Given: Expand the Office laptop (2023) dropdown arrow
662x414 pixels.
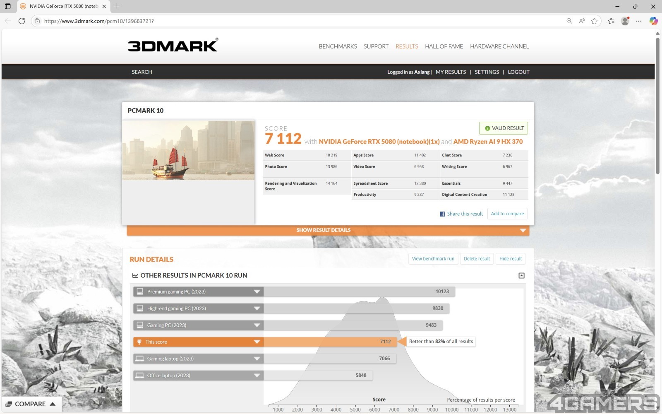Looking at the screenshot, I should [257, 375].
